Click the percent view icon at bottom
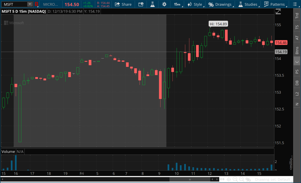 click(248, 179)
